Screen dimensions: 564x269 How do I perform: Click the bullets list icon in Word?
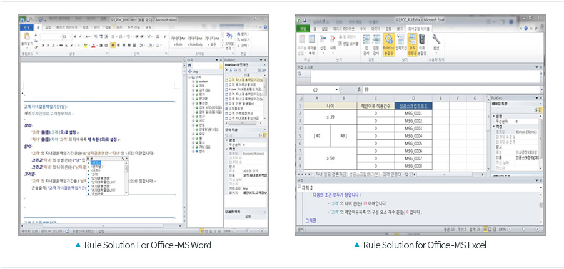click(x=113, y=37)
